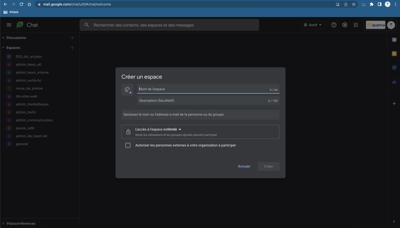Image resolution: width=400 pixels, height=228 pixels.
Task: Expand the Visioconférences section
Action: [3, 224]
